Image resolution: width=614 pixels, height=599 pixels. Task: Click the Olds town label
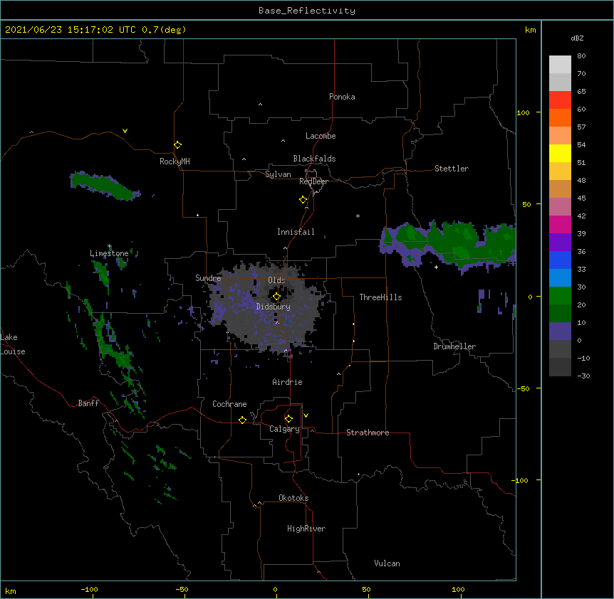(x=276, y=280)
